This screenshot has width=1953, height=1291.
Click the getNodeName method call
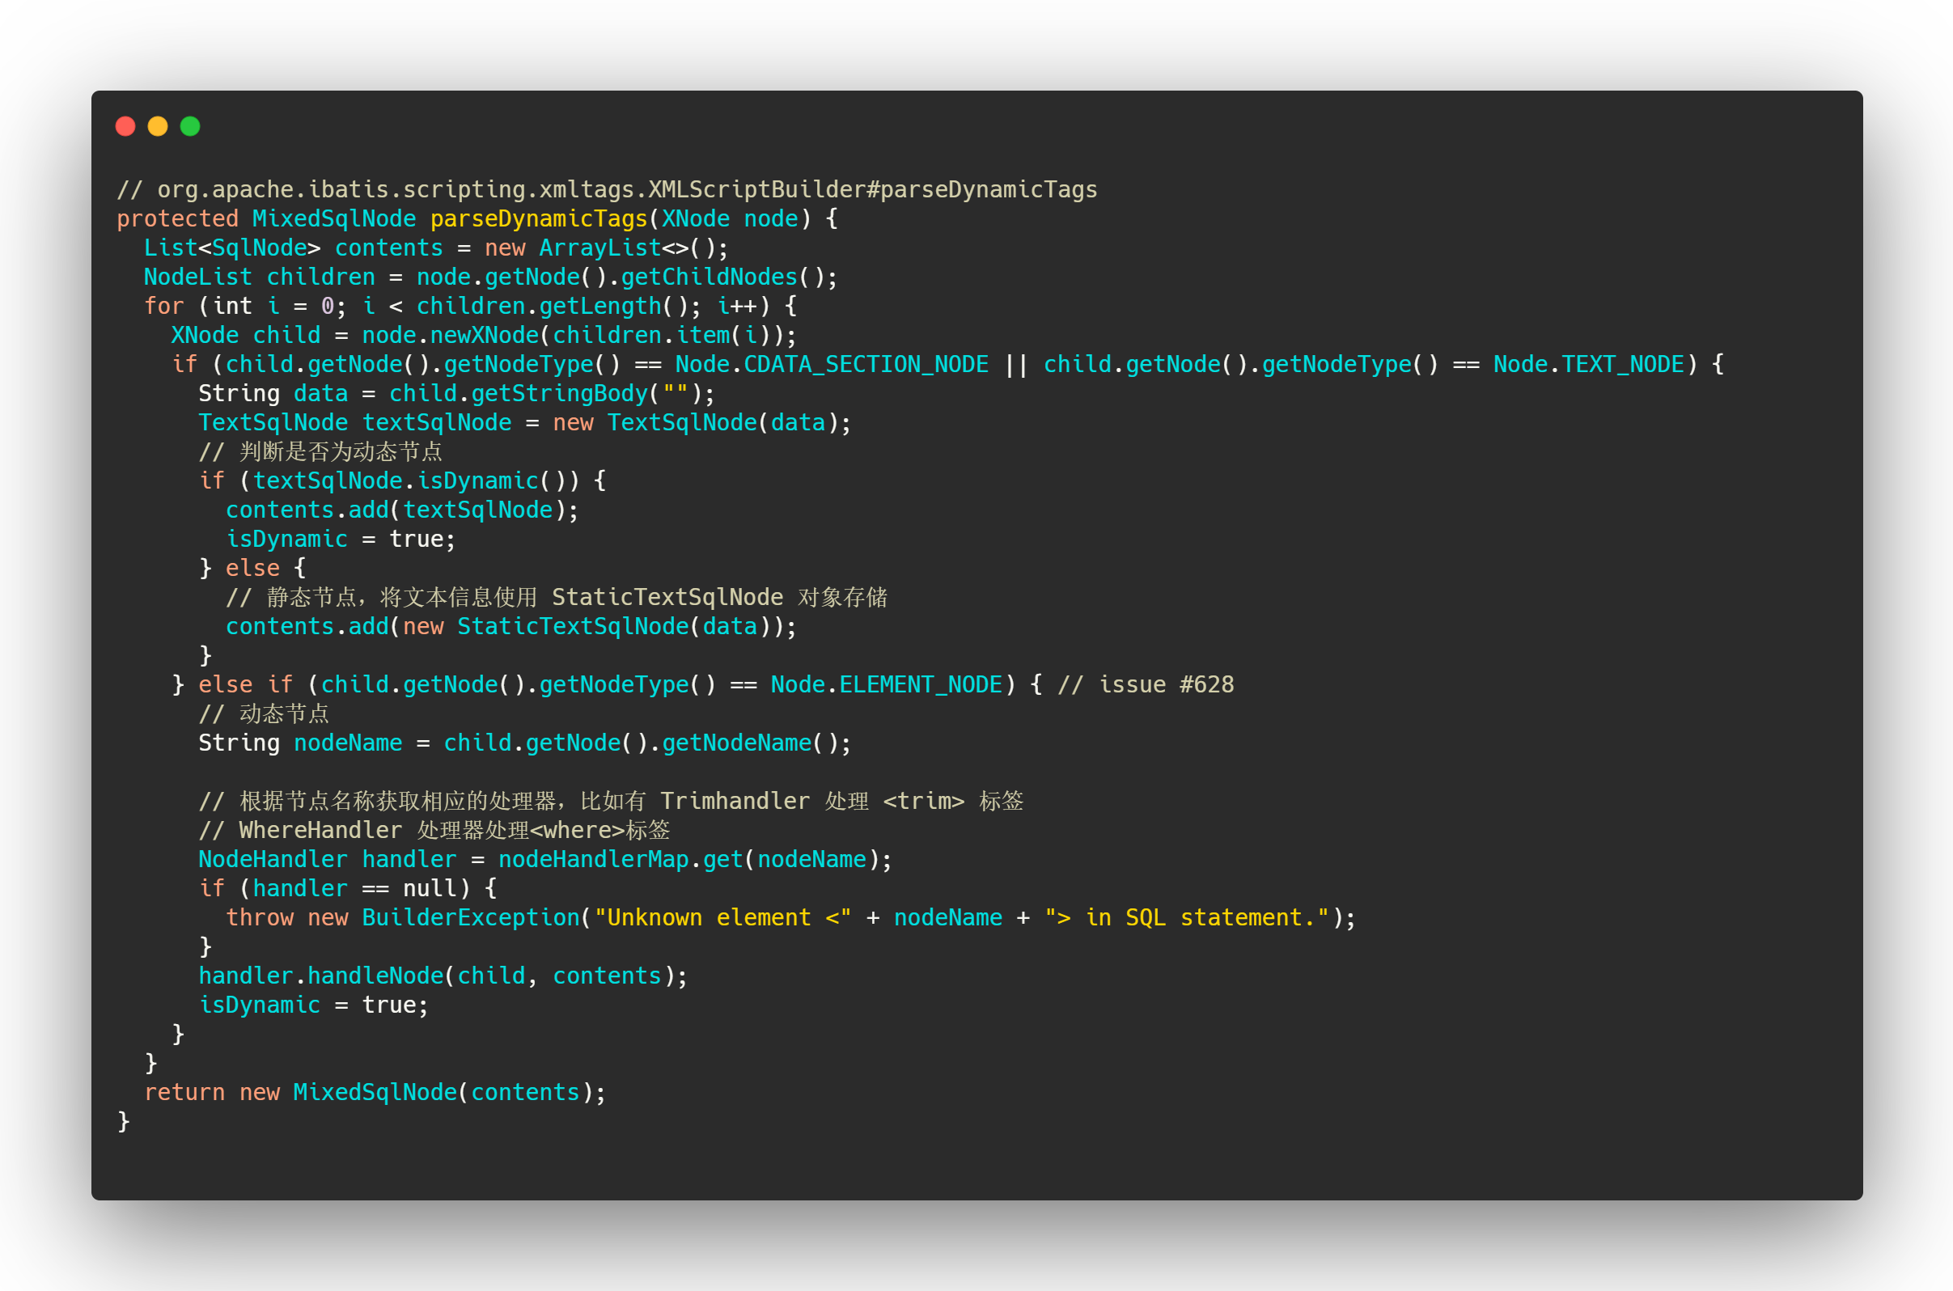pos(736,743)
